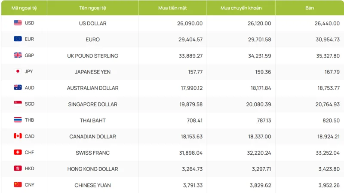This screenshot has height=193, width=344.
Task: Select the Swiss flag icon next to CHF
Action: point(18,152)
